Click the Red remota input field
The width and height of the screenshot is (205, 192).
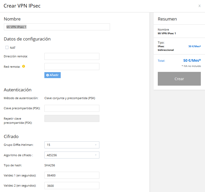[72, 66]
